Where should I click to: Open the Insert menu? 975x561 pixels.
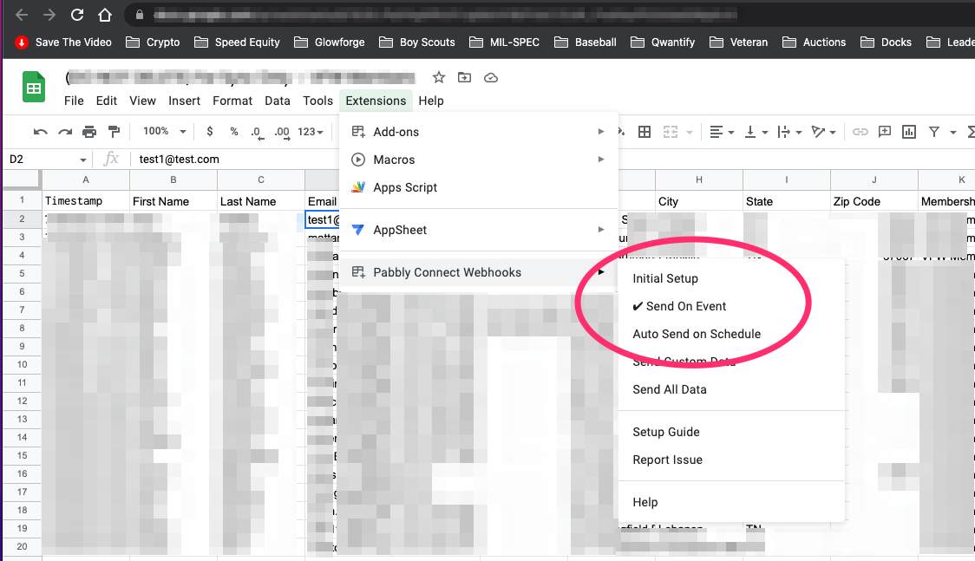click(184, 101)
